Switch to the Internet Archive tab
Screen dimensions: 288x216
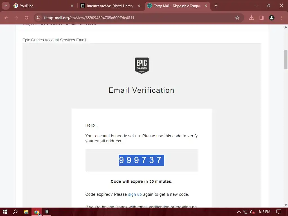point(111,6)
